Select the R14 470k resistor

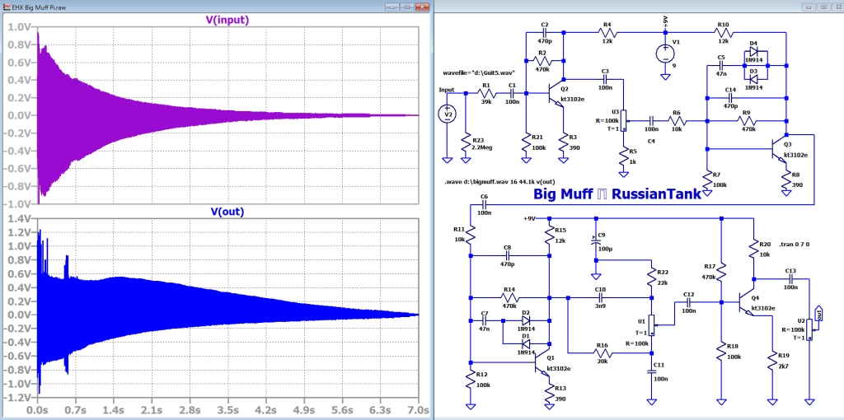click(509, 297)
